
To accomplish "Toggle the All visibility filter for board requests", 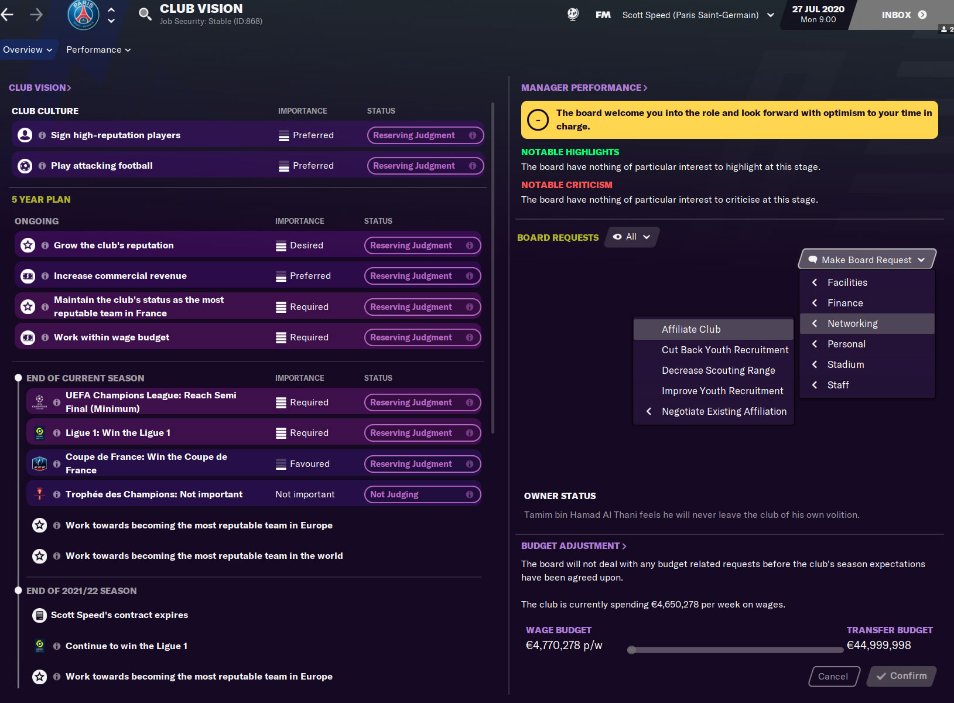I will pos(631,237).
